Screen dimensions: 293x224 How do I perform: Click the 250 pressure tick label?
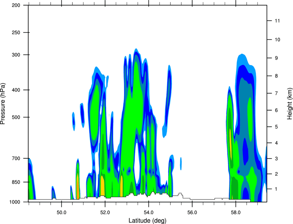point(16,32)
